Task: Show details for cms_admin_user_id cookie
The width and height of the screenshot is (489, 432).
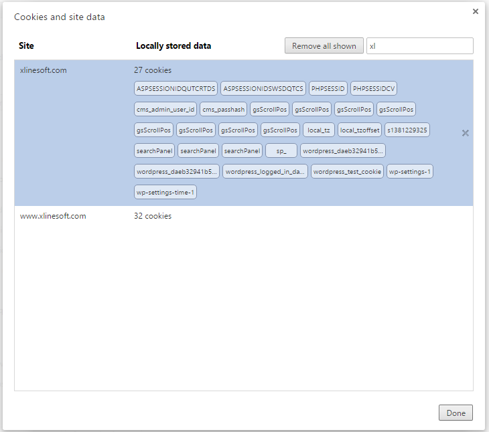Action: (165, 109)
